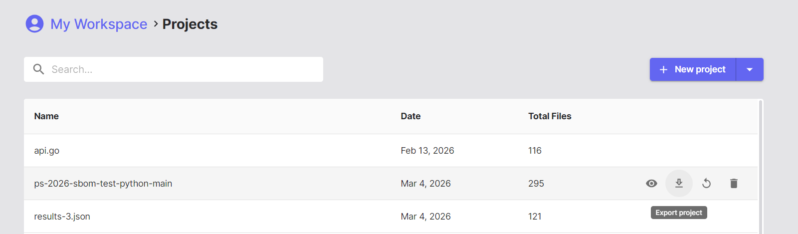This screenshot has height=234, width=798.
Task: Click the rescan rotate-arrow icon in row
Action: coord(706,184)
